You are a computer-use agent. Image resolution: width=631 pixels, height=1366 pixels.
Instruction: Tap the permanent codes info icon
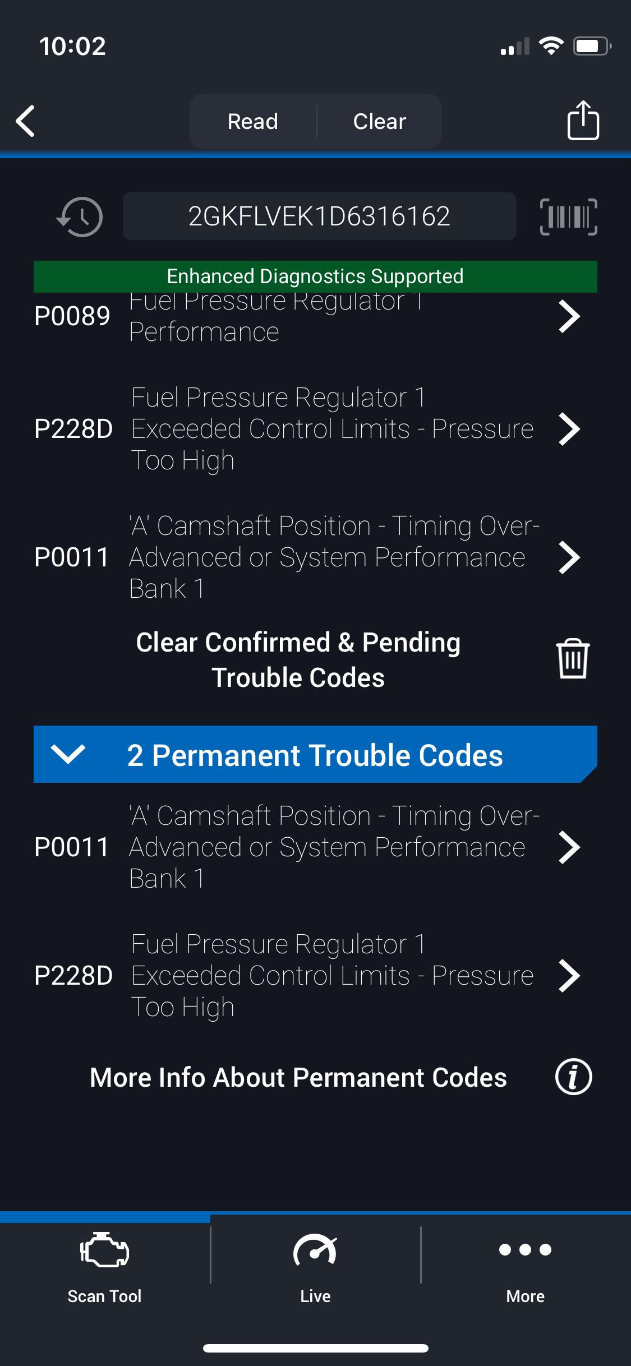coord(573,1077)
